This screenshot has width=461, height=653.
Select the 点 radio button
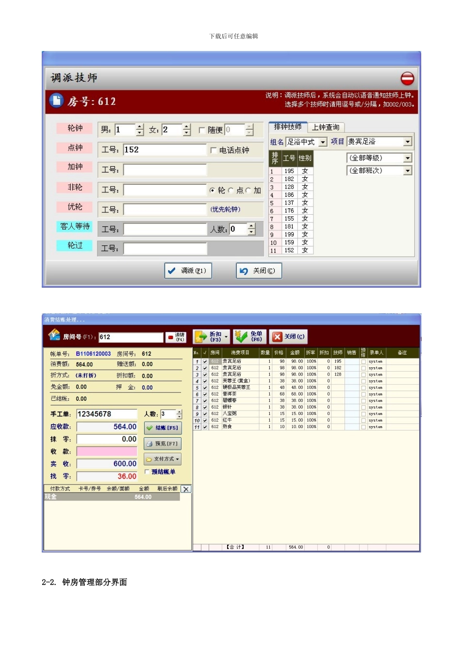[x=230, y=190]
